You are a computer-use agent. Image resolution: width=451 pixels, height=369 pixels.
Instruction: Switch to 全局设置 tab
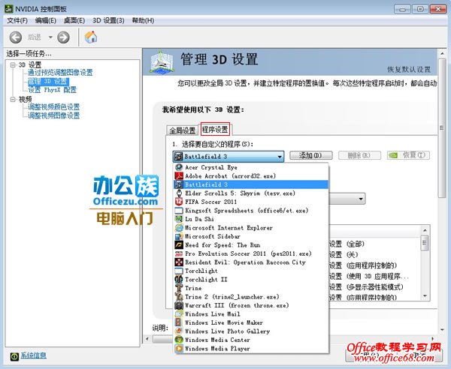click(x=182, y=130)
